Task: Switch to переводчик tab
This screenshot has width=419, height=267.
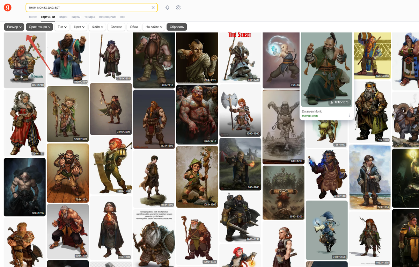Action: point(108,17)
